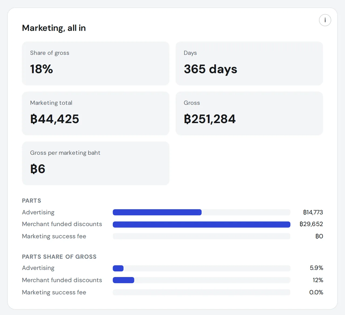The image size is (345, 315).
Task: Click the PARTS section header
Action: (32, 201)
